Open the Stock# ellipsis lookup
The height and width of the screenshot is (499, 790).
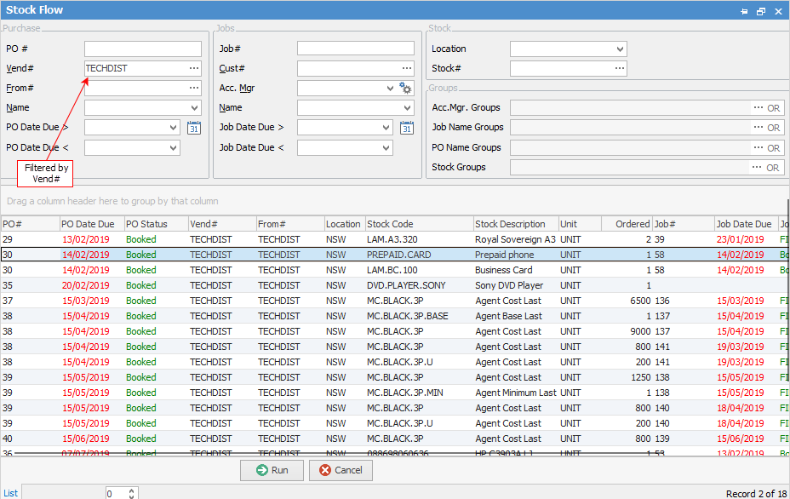click(x=619, y=68)
